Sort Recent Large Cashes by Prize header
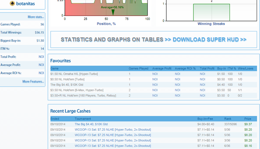The image size is (260, 149). click(x=248, y=119)
